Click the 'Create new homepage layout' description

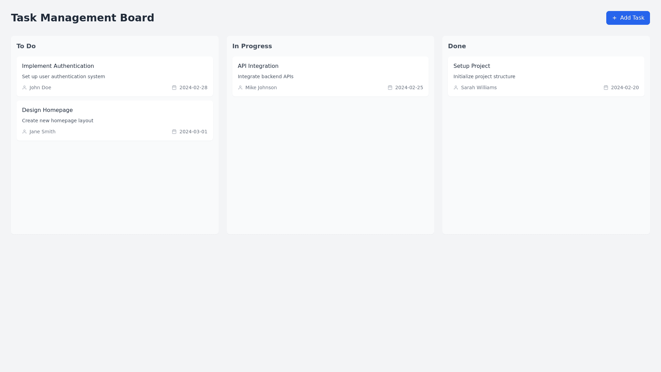tap(57, 121)
